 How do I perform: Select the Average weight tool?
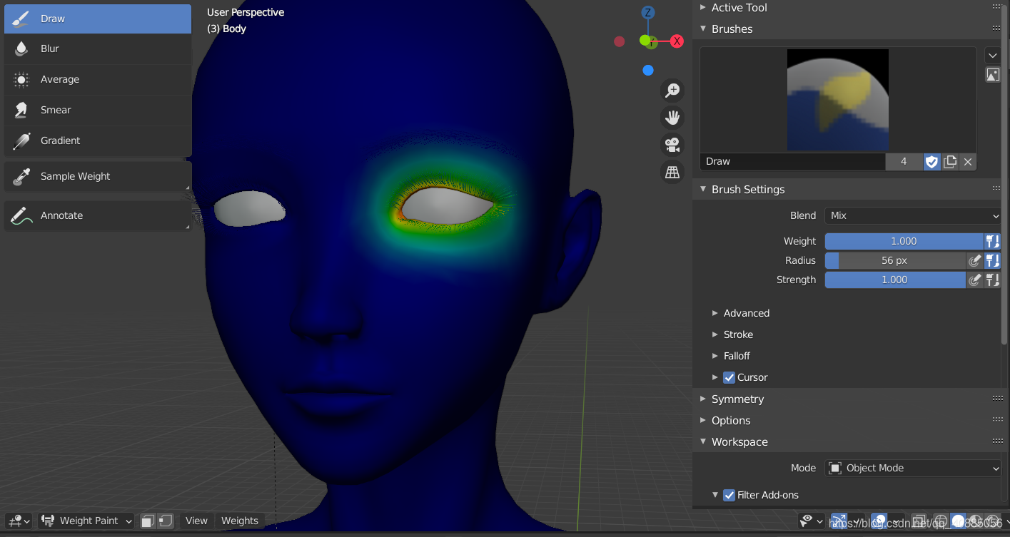98,79
